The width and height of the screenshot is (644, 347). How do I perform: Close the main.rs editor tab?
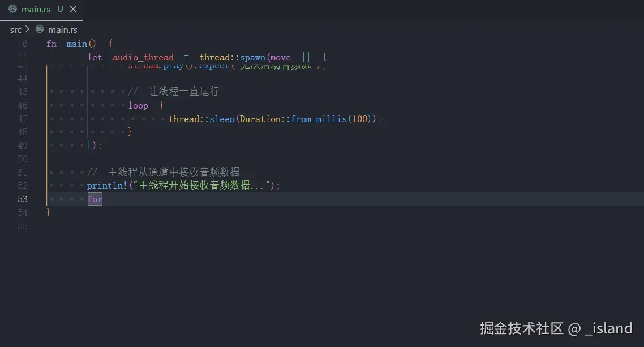tap(73, 9)
